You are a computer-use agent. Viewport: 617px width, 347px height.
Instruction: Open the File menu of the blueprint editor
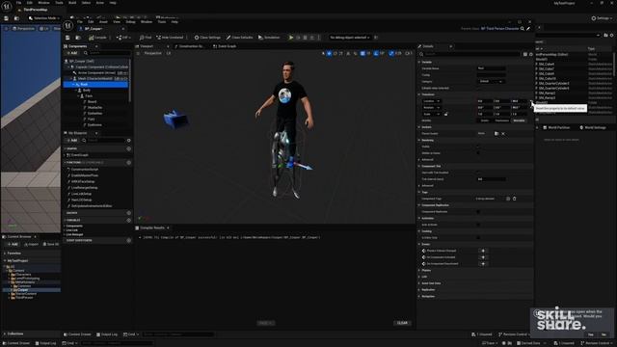click(x=80, y=22)
